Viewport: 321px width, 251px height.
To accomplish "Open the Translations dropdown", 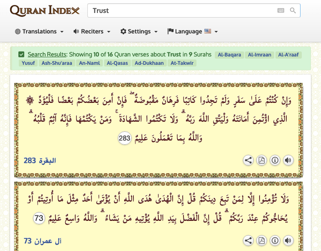I will tap(39, 31).
